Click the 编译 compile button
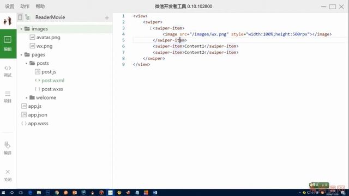349x196 pixels. (x=8, y=148)
